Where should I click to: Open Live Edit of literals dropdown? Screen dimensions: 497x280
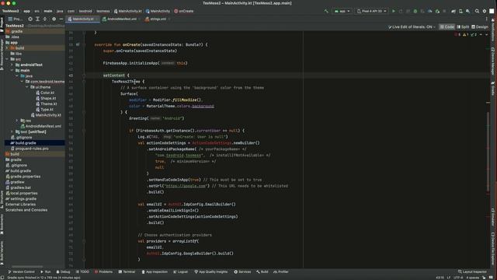coord(412,27)
